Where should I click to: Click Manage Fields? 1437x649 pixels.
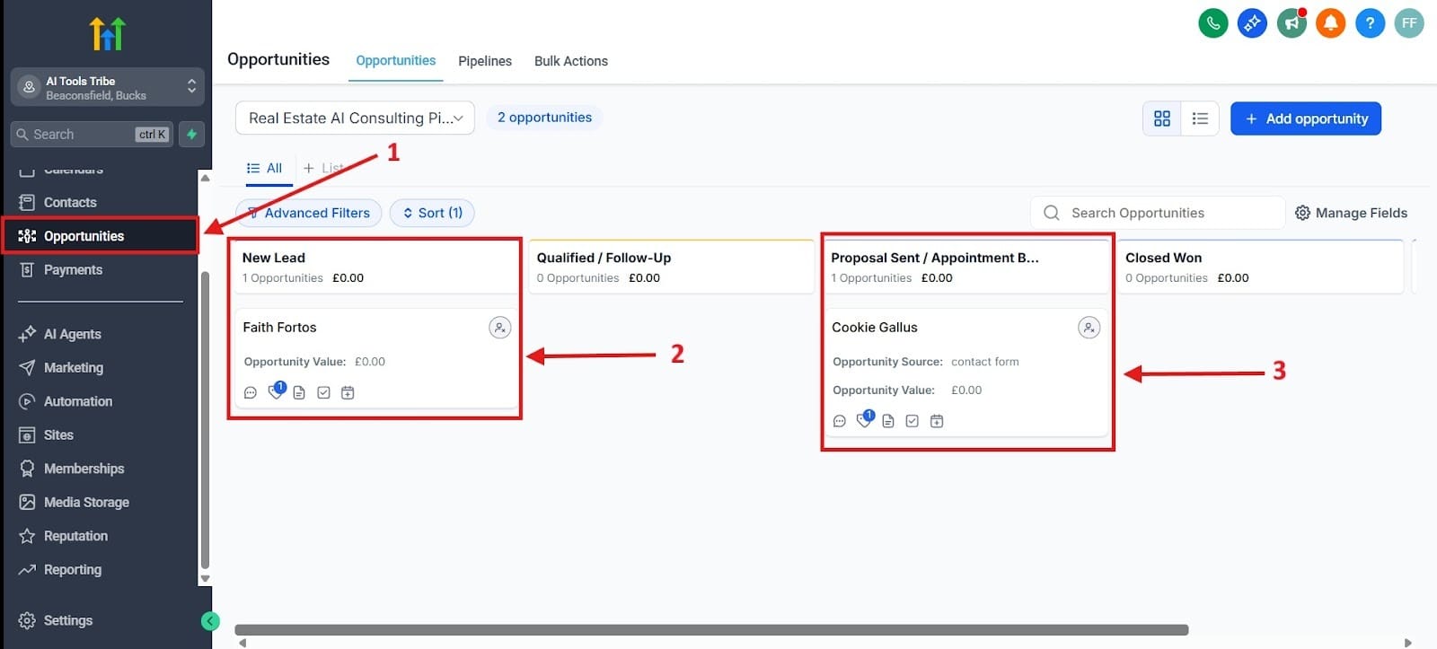pos(1351,214)
